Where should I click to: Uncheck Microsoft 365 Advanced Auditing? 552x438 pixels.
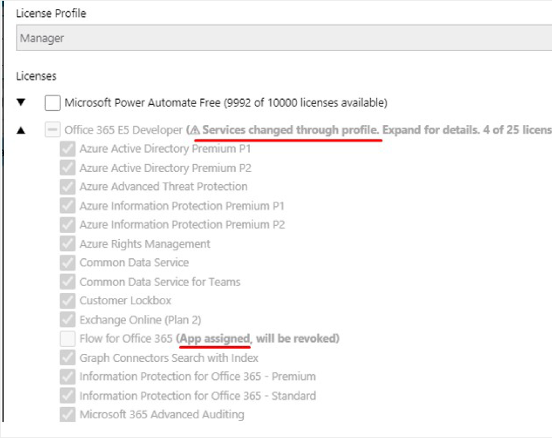pyautogui.click(x=67, y=414)
